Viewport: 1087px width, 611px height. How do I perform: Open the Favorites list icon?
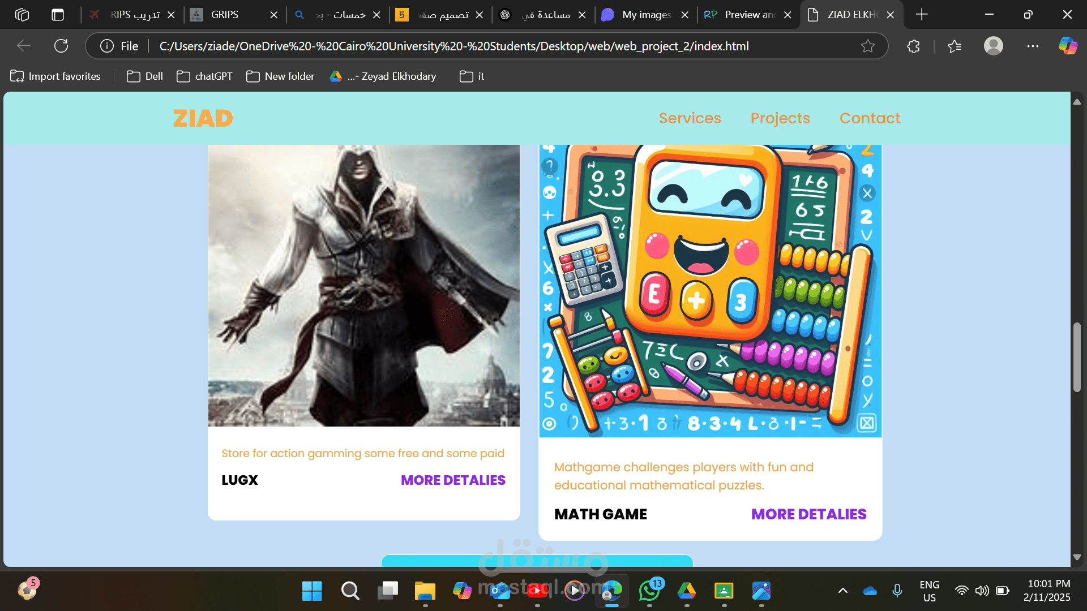[x=955, y=46]
